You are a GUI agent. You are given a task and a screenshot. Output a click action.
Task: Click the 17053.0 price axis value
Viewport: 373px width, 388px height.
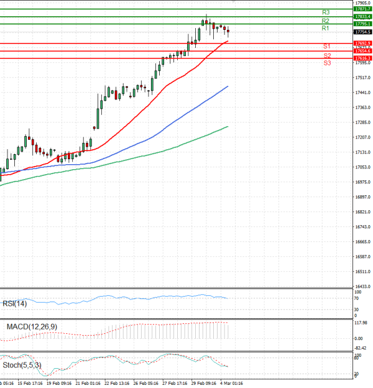(x=363, y=167)
